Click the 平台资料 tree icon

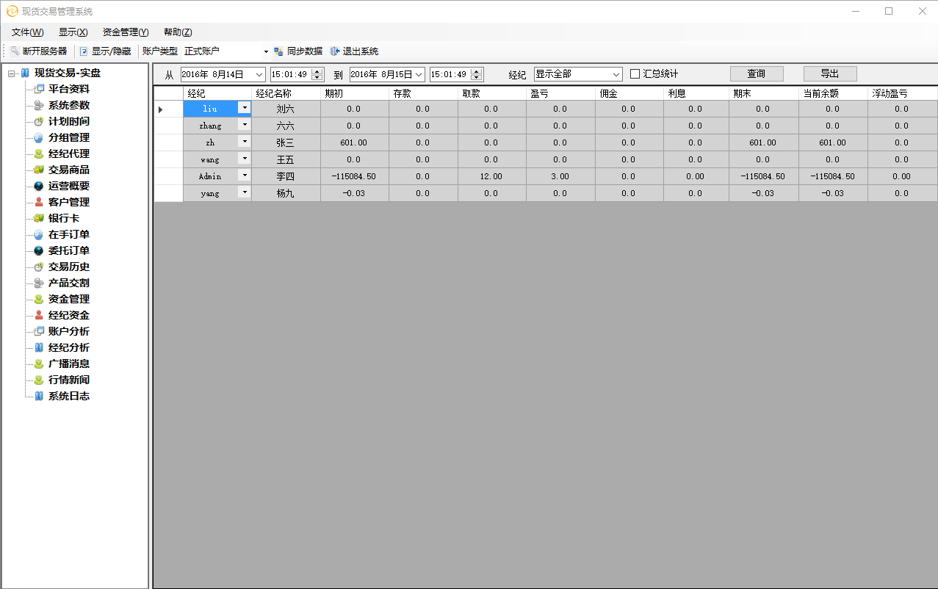pyautogui.click(x=40, y=89)
